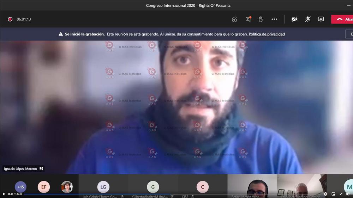Click muted mic icon next to GilbertoAboitesM
Screen dimensions: 353x198
(x=172, y=197)
